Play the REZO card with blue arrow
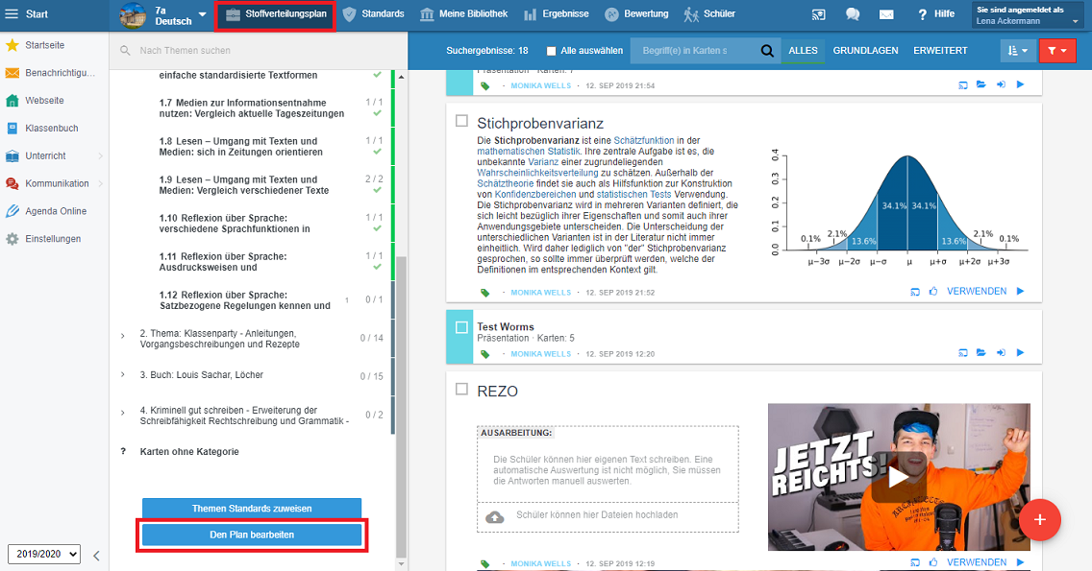Image resolution: width=1092 pixels, height=571 pixels. [x=1020, y=562]
